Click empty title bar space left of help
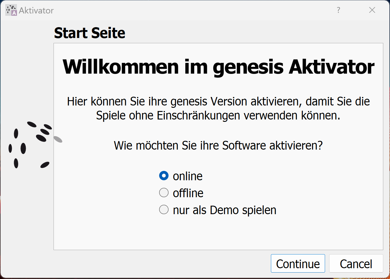390x279 pixels. [x=193, y=10]
